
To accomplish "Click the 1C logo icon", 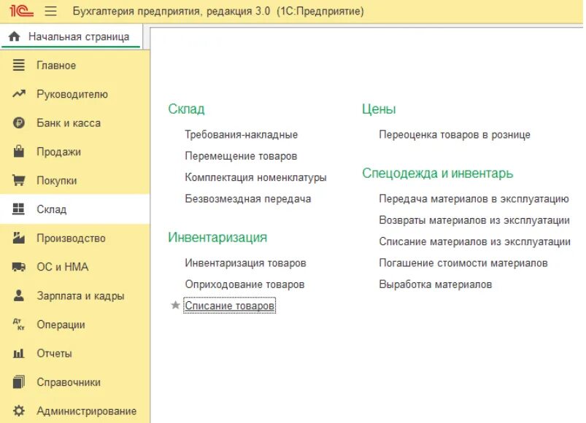I will tap(22, 11).
